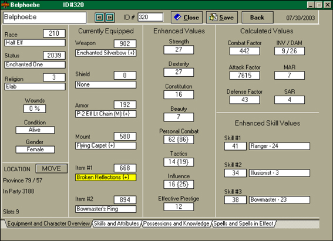The height and width of the screenshot is (241, 333).
Task: Click the Combat Factor value 442
Action: click(x=245, y=51)
